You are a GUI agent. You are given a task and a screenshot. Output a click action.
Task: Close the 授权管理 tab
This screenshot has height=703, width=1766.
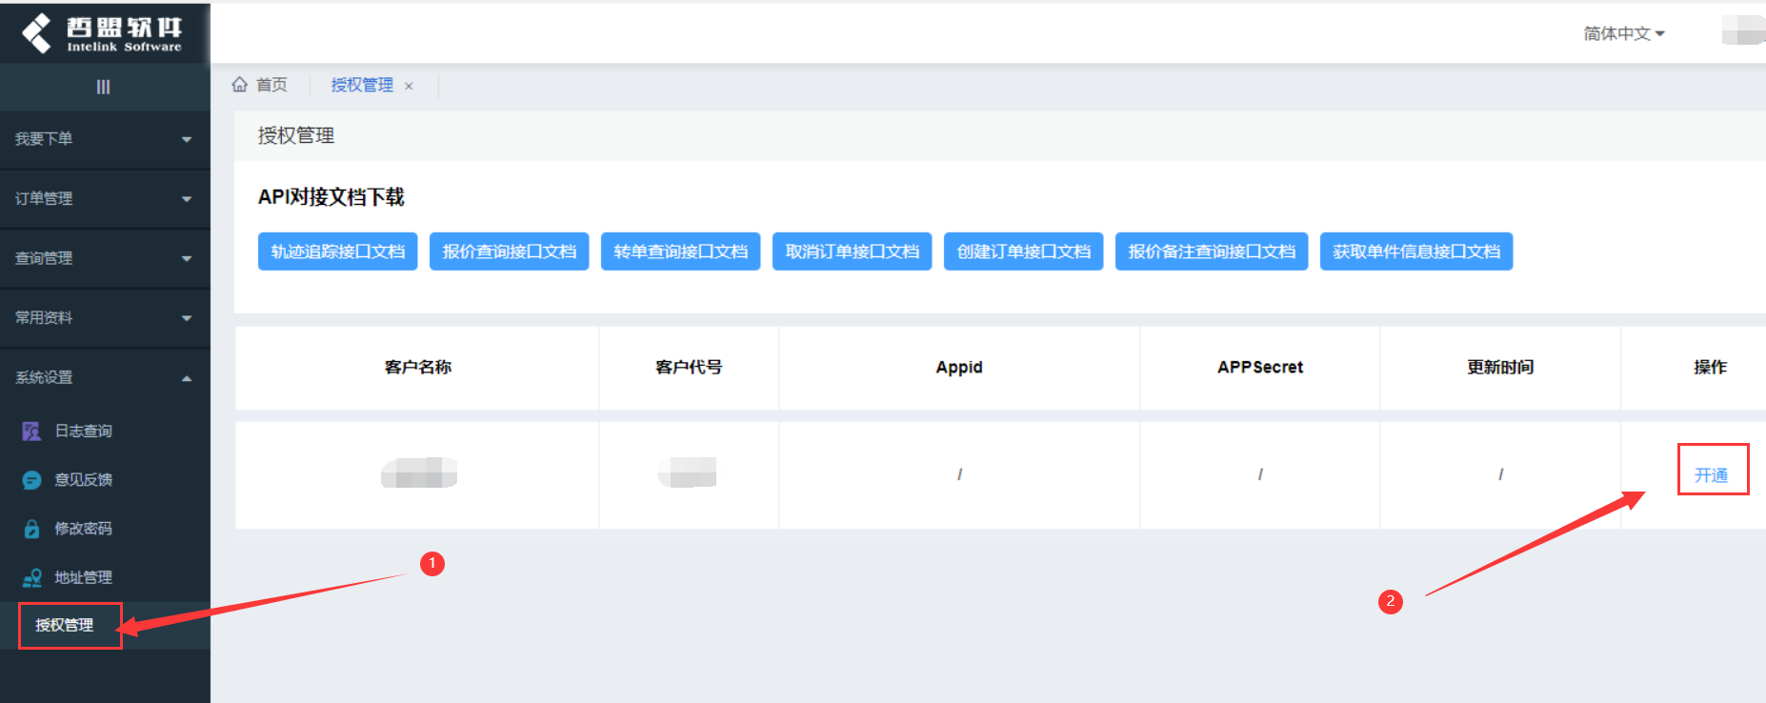(409, 86)
